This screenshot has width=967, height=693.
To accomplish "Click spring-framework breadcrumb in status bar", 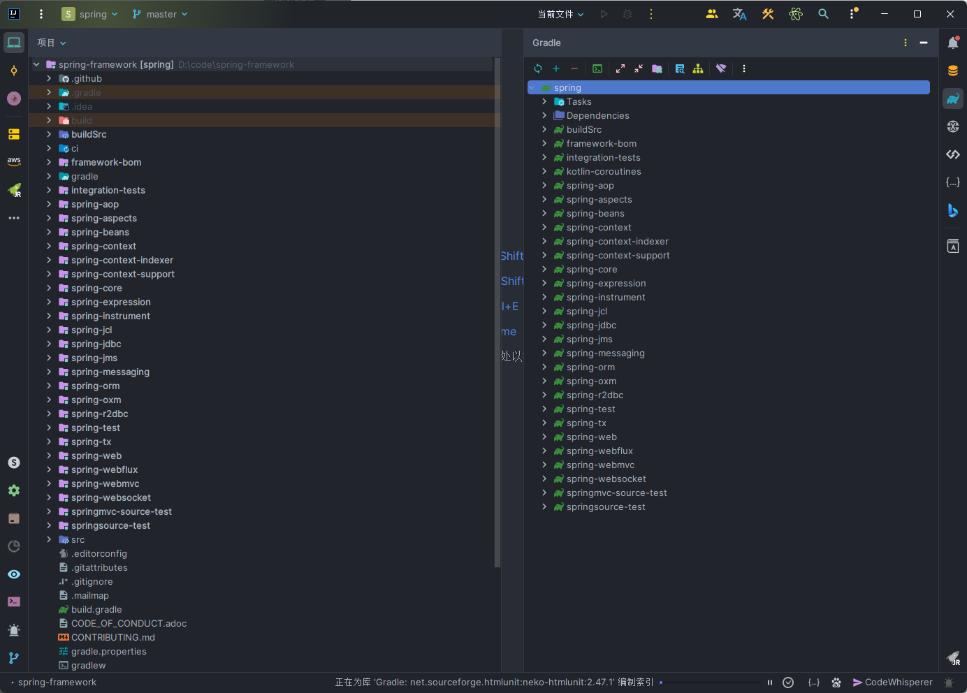I will click(x=57, y=683).
